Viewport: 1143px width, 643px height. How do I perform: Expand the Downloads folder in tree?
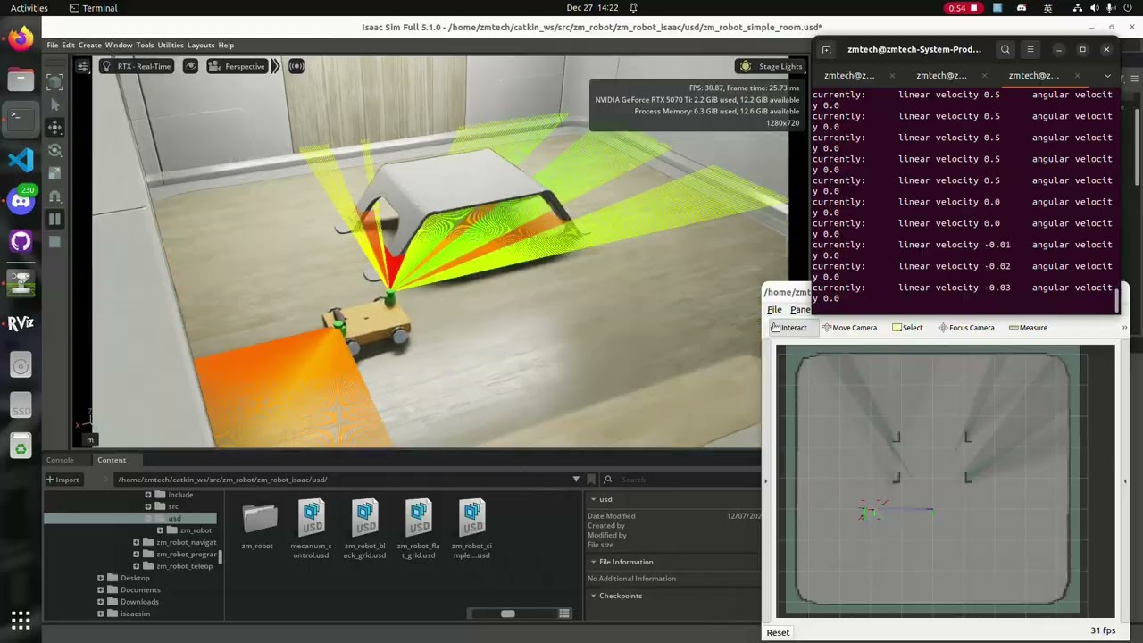pyautogui.click(x=101, y=602)
